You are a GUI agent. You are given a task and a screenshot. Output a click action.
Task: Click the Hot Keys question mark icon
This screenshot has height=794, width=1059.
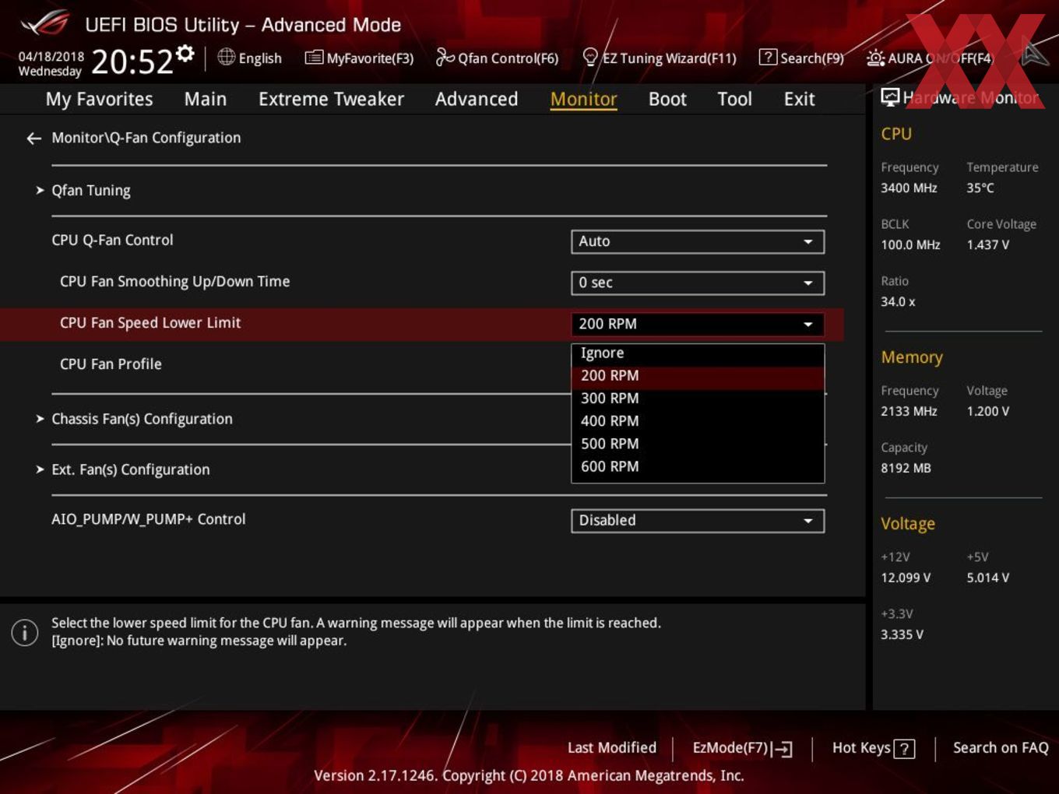pos(904,749)
